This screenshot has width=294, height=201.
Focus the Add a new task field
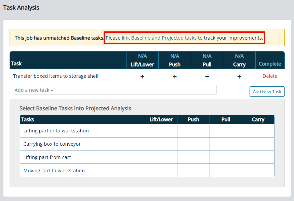click(x=115, y=90)
